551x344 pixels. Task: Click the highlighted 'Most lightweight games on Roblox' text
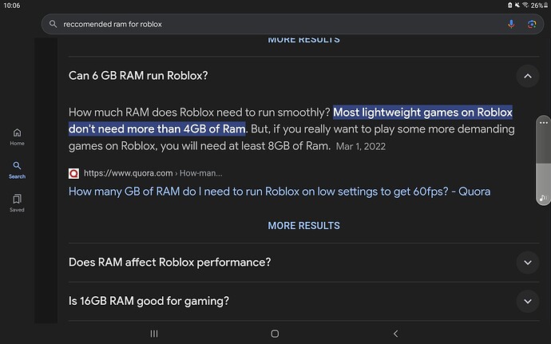pos(422,113)
